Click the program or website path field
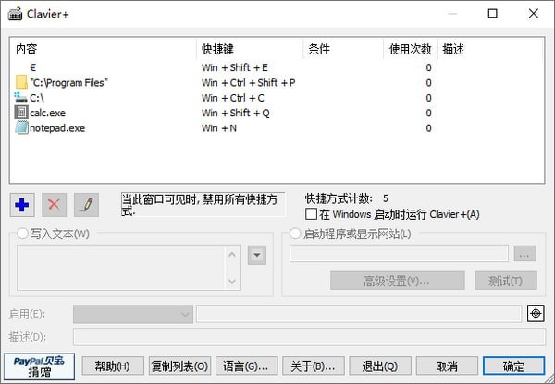The image size is (555, 384). (x=399, y=254)
